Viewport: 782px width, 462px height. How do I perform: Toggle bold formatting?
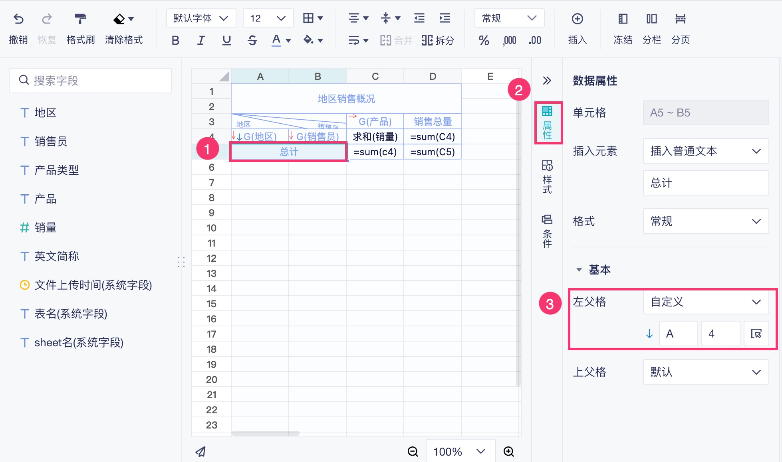(x=175, y=40)
